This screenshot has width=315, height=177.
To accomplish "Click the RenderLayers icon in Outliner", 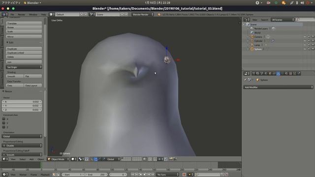I will (252, 29).
